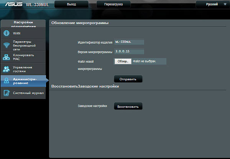Click the wireless settings Wi-Fi icon
The image size is (230, 159).
pos(7,45)
